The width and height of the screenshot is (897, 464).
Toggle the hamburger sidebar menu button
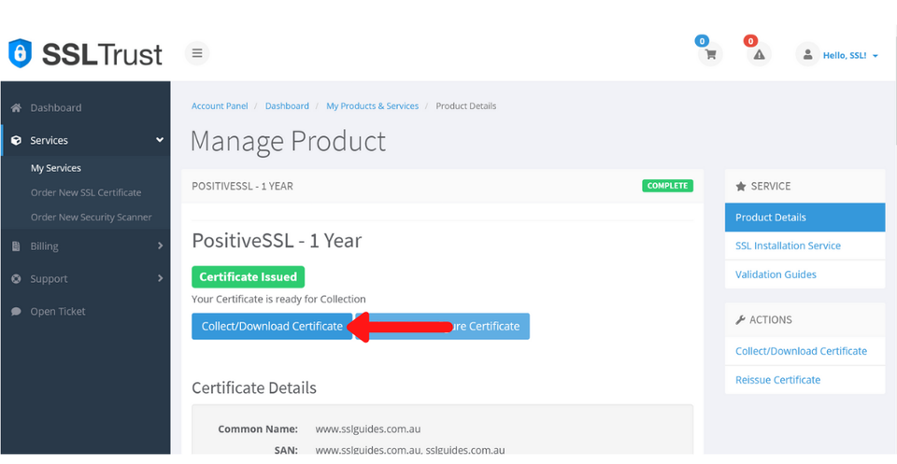pyautogui.click(x=197, y=53)
